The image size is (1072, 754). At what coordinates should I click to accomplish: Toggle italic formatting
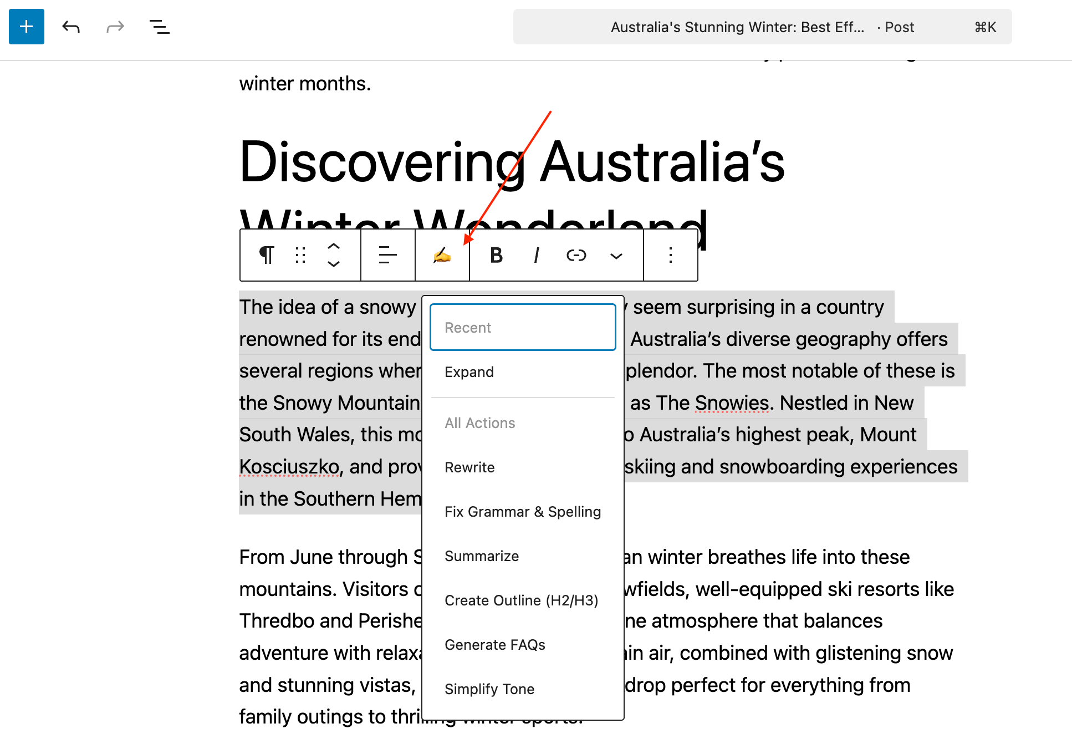(x=536, y=255)
